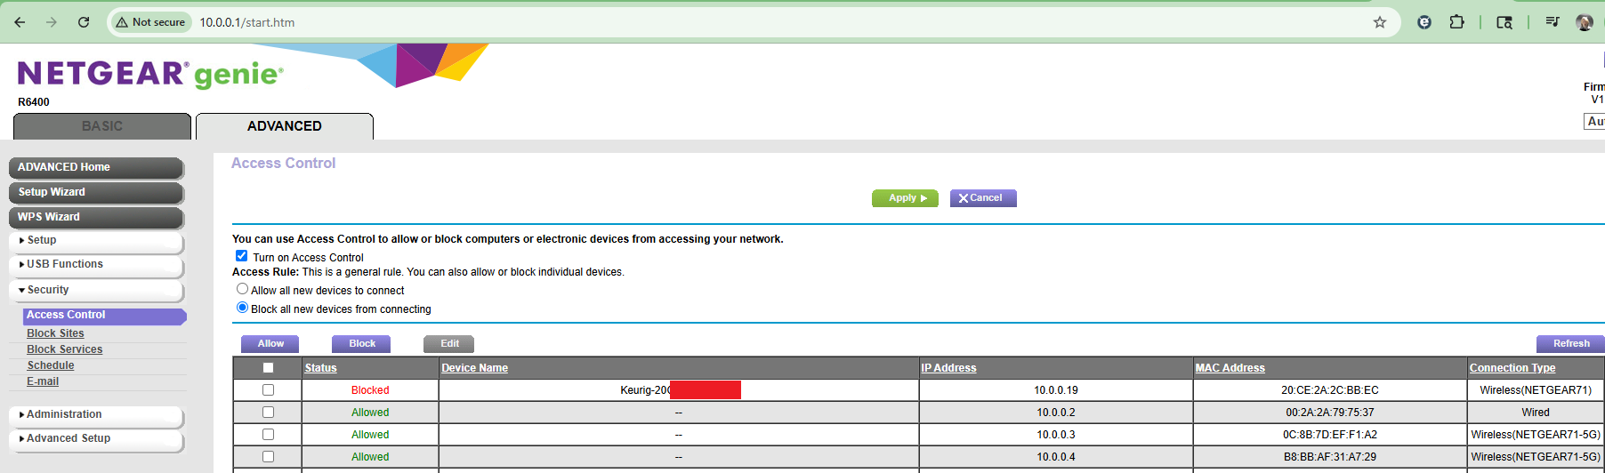
Task: Click the NETGEAR genie logo
Action: (150, 74)
